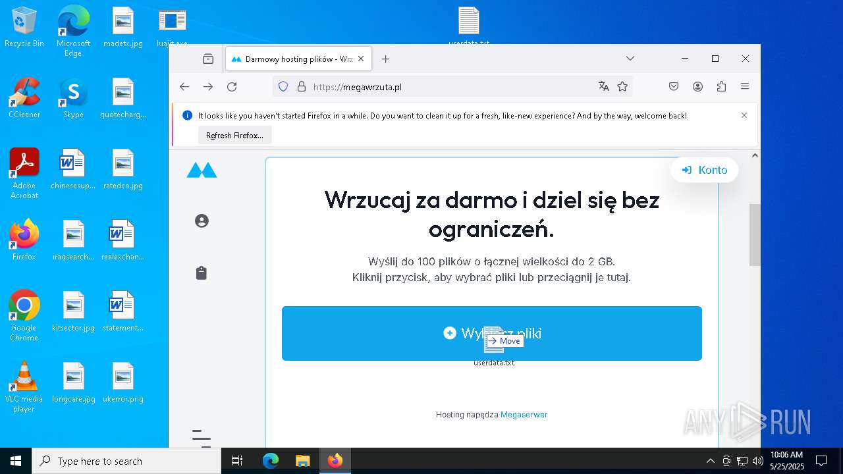Open the volume speaker tray icon
843x474 pixels.
click(757, 461)
